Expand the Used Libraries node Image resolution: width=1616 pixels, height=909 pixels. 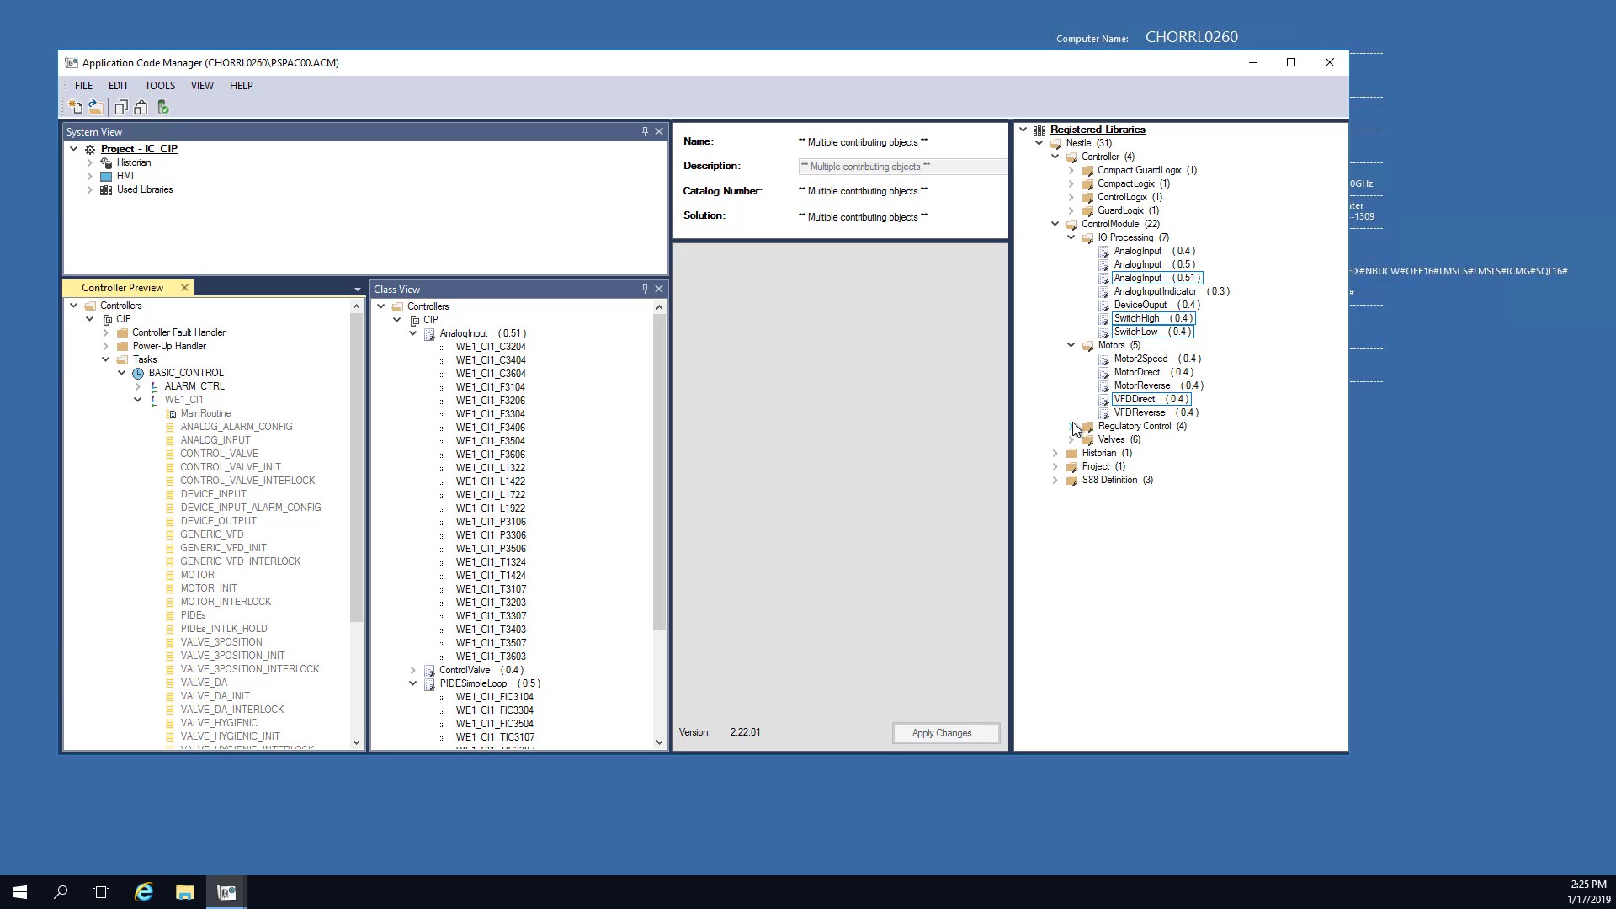(x=89, y=189)
